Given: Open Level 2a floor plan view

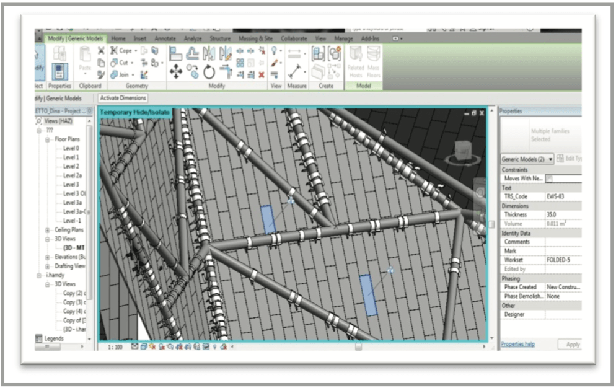Looking at the screenshot, I should 72,175.
